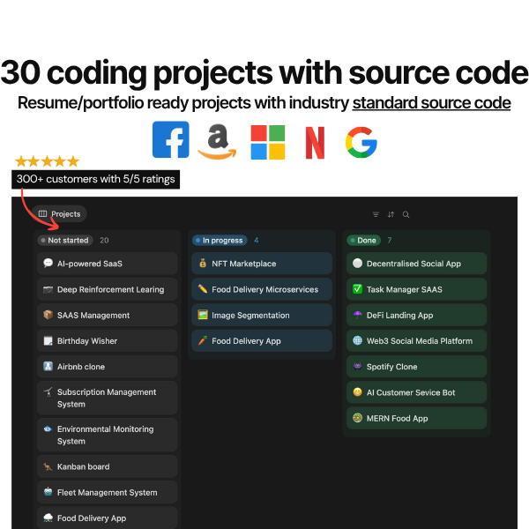Screen dimensions: 529x529
Task: Open AI Customer Sevice Bot card
Action: pyautogui.click(x=417, y=392)
